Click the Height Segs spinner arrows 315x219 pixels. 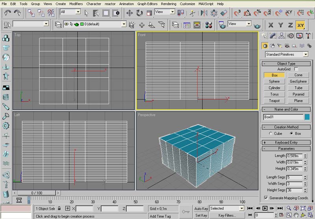pyautogui.click(x=305, y=190)
